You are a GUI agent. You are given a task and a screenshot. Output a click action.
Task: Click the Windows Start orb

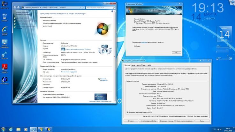coord(3,129)
